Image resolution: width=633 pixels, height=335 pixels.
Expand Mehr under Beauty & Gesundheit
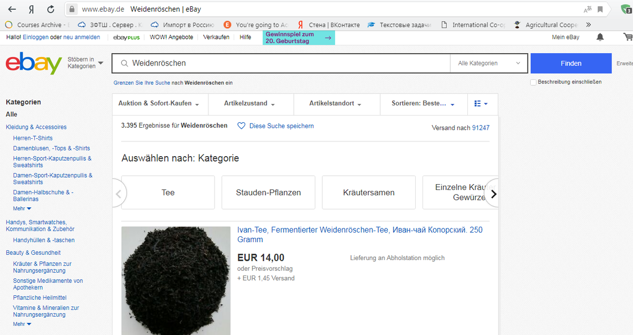22,324
